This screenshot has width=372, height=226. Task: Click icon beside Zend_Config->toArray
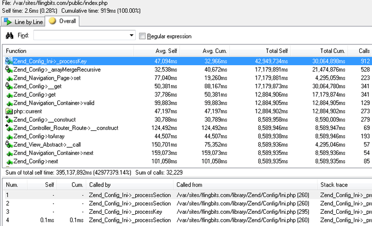pos(10,137)
